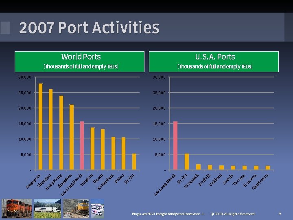Select the Shanghai bar in World Ports chart

(50, 130)
